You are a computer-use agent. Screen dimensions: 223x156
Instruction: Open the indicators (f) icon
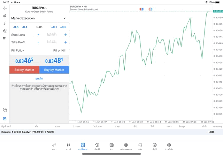click(x=5, y=23)
